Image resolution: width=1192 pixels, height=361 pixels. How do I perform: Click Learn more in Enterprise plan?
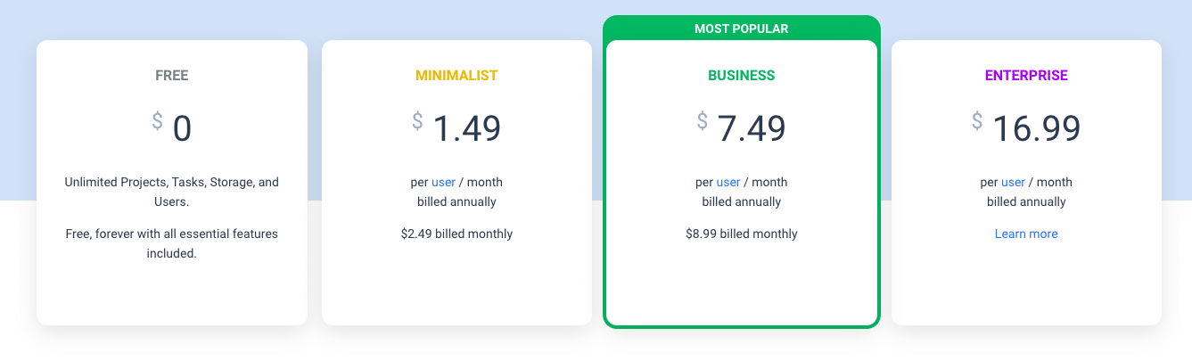1026,234
